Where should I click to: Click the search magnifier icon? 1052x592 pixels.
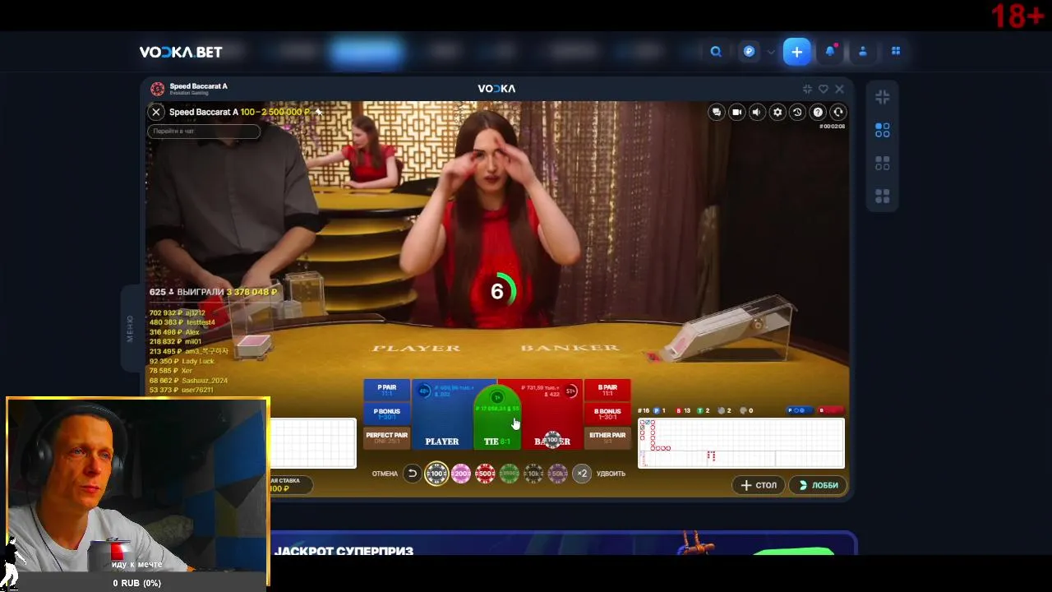[x=716, y=51]
